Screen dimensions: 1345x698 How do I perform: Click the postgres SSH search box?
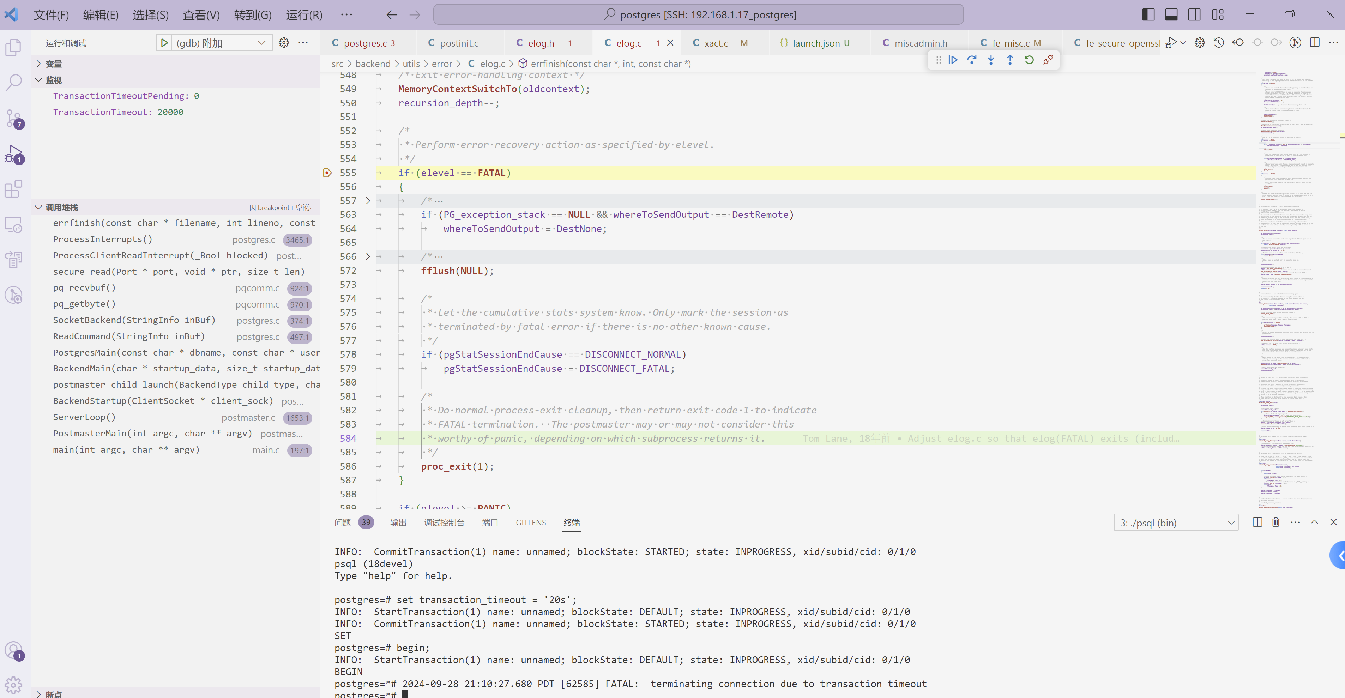tap(698, 14)
